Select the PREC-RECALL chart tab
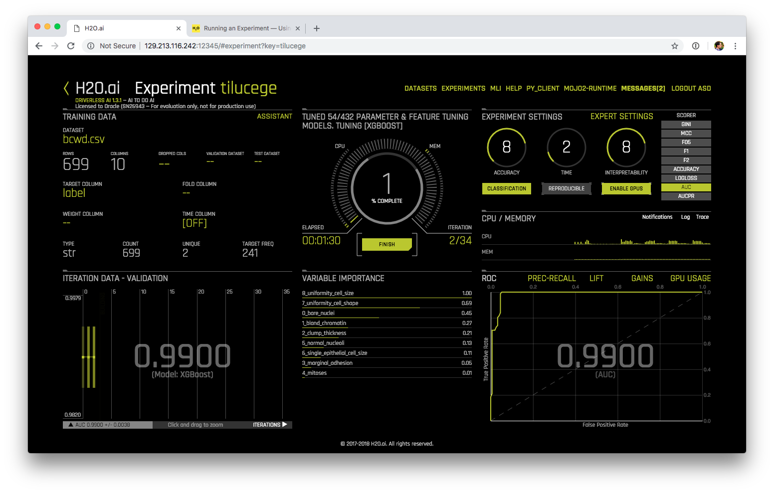The image size is (774, 493). [552, 278]
